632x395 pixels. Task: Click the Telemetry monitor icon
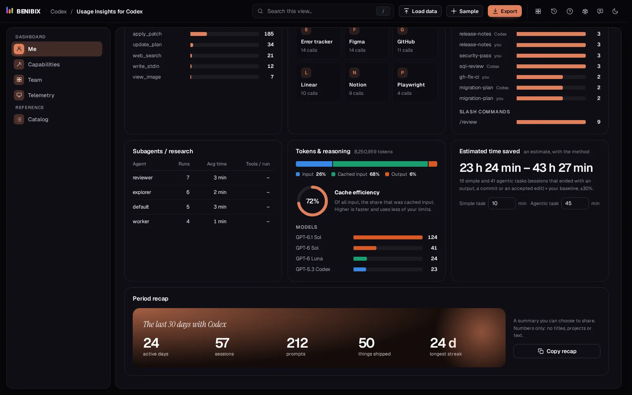19,95
